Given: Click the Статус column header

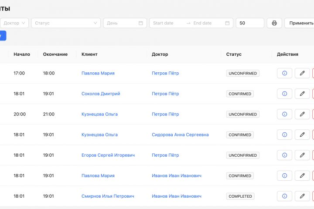Looking at the screenshot, I should pyautogui.click(x=234, y=54).
